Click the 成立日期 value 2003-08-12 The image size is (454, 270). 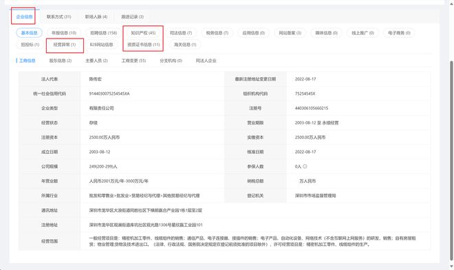(x=100, y=152)
